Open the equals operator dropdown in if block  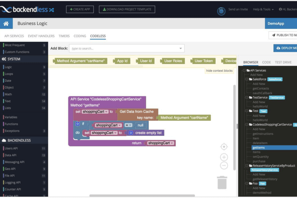[129, 125]
